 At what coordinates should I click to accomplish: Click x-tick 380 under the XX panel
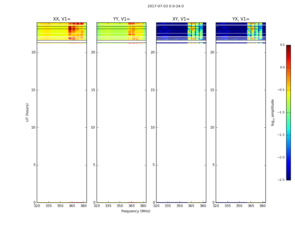point(83,206)
